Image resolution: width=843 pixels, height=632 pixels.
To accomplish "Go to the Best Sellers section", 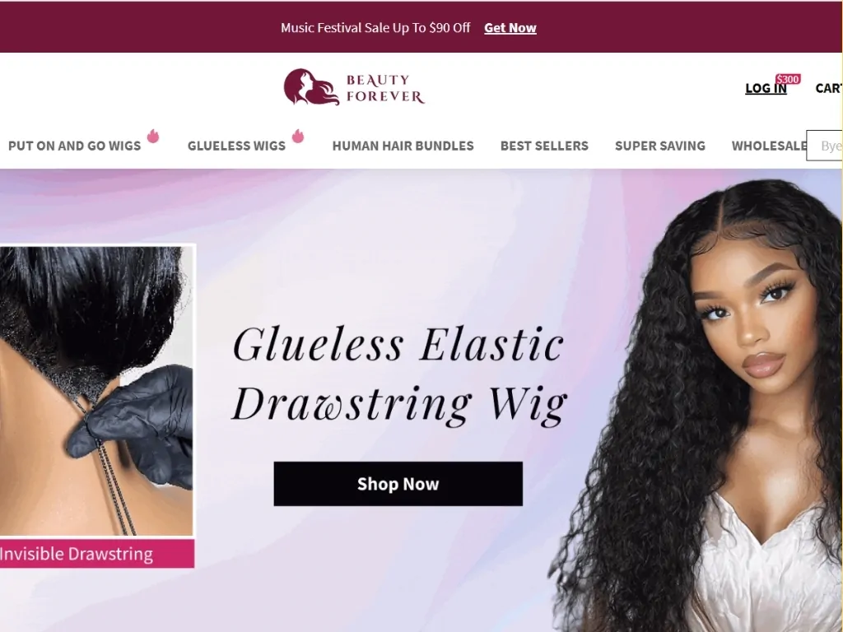I will click(x=544, y=146).
